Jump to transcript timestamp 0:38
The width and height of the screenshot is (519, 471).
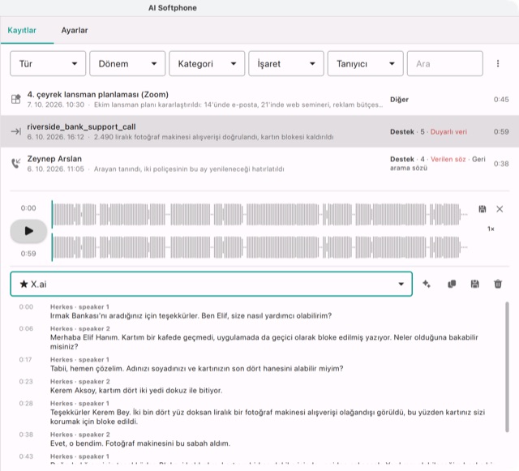pyautogui.click(x=26, y=435)
